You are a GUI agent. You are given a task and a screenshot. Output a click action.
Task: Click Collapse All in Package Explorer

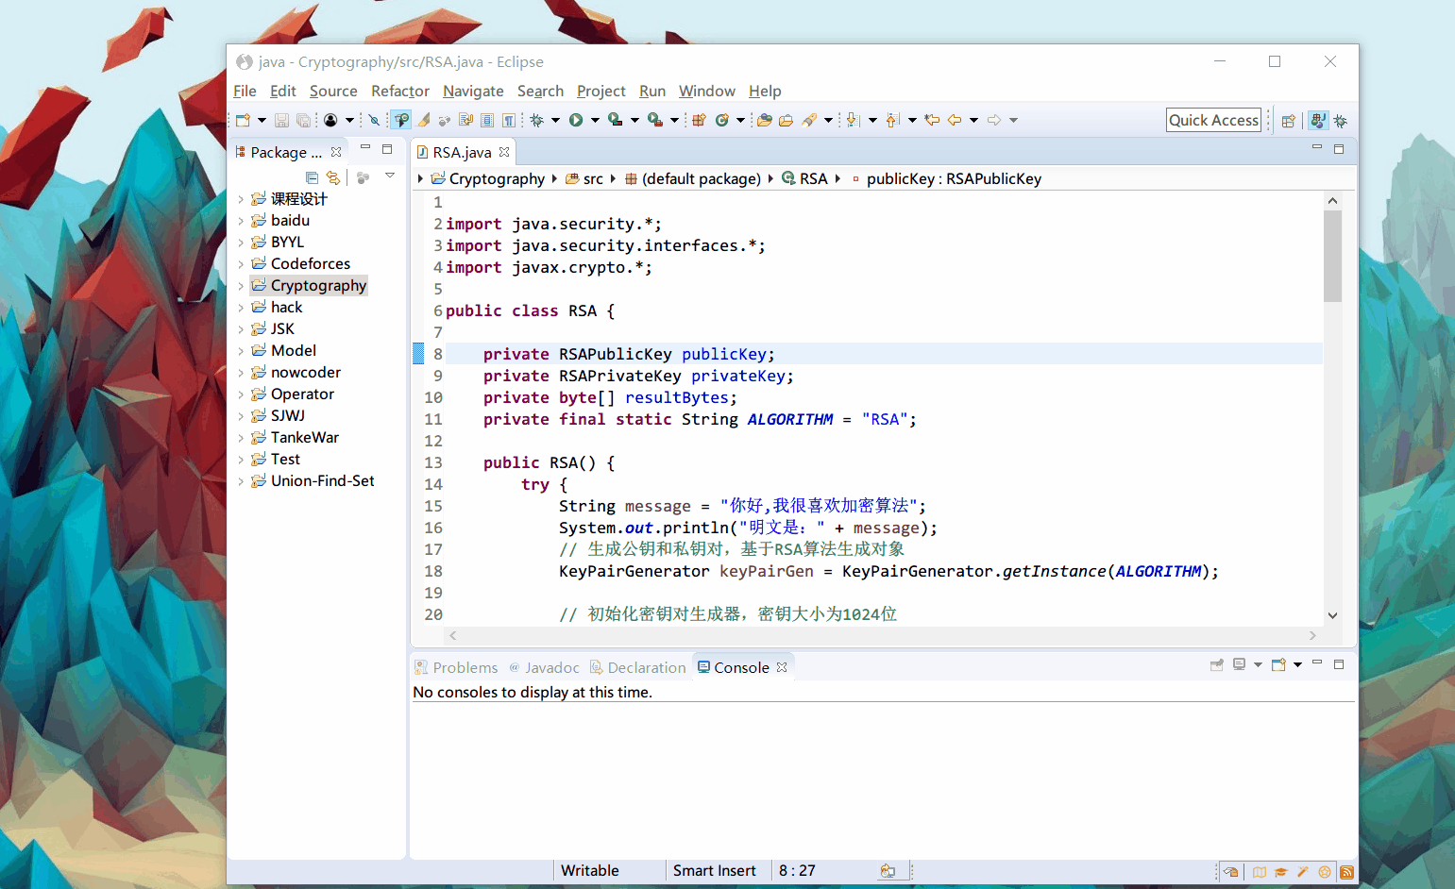click(312, 177)
